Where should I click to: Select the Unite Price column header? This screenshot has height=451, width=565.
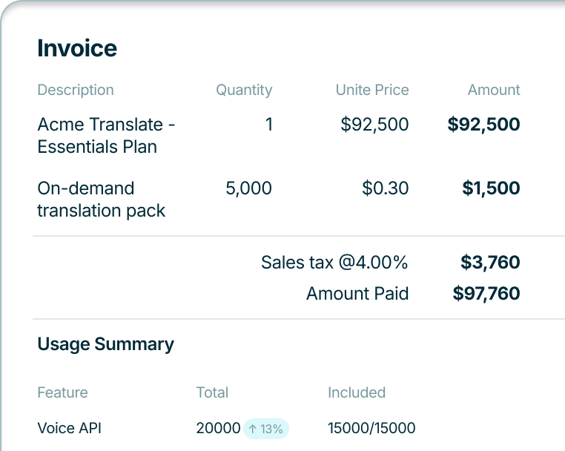pos(372,90)
